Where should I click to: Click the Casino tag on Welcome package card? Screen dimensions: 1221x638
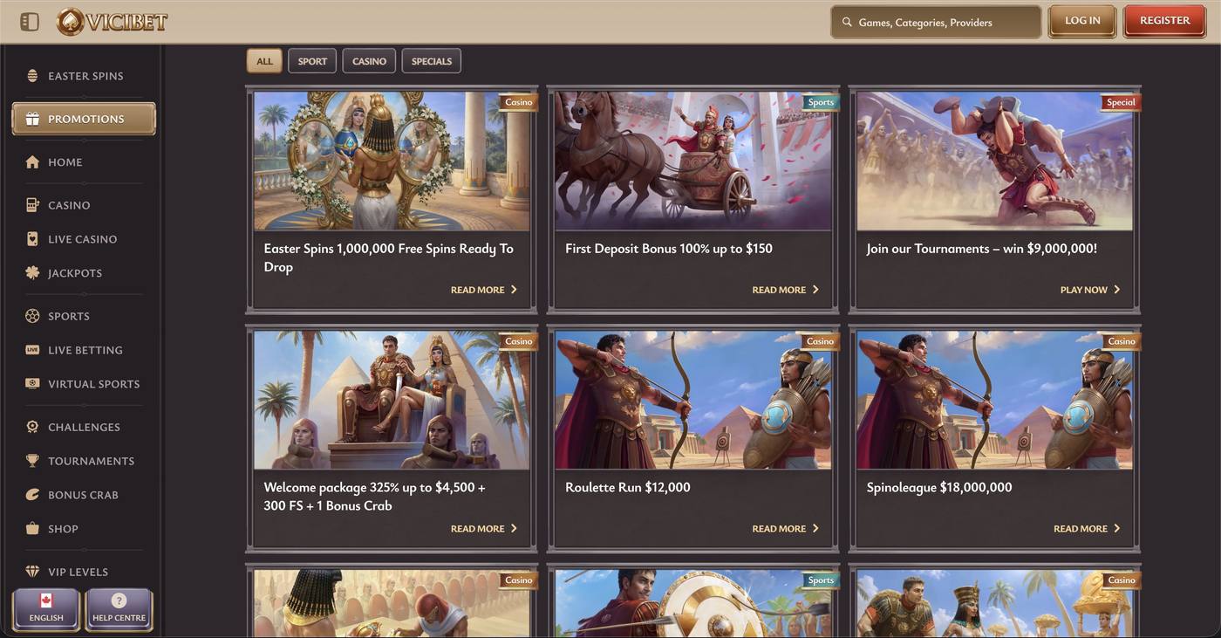pyautogui.click(x=519, y=341)
